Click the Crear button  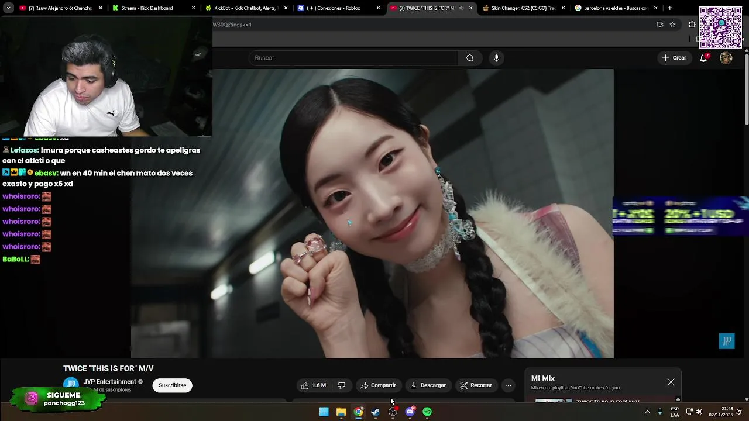674,58
